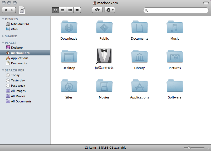Collapse the DEVICES section triangle

(x=3, y=19)
